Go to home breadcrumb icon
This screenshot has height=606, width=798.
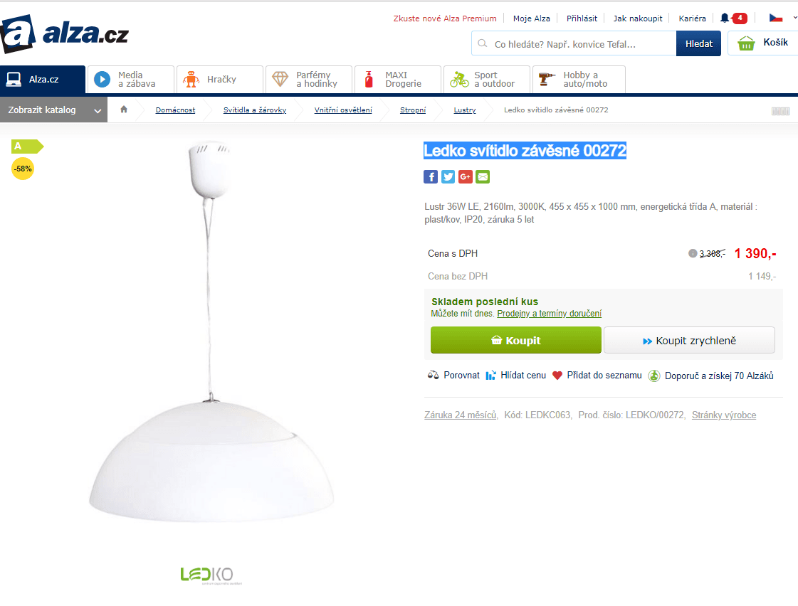tap(124, 110)
